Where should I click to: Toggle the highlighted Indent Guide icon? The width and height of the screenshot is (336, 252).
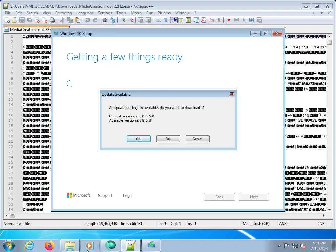pyautogui.click(x=174, y=20)
